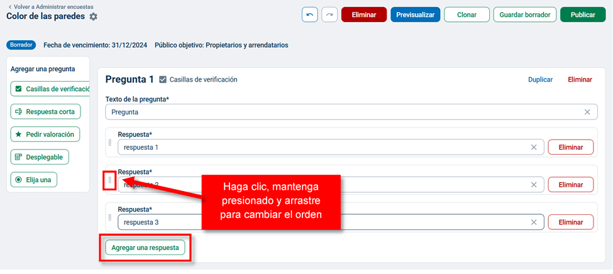
Task: Add a Casillas de verificación question
Action: tap(50, 89)
